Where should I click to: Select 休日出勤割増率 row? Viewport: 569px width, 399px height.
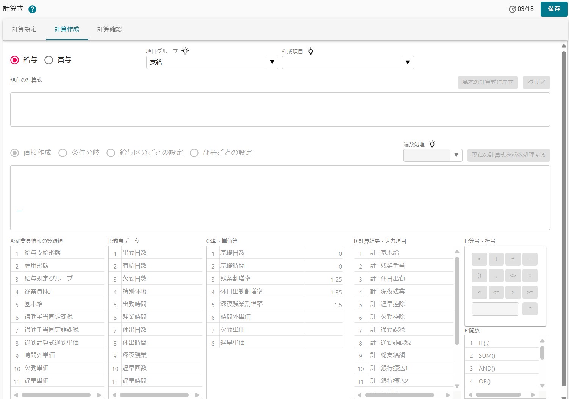click(x=275, y=291)
